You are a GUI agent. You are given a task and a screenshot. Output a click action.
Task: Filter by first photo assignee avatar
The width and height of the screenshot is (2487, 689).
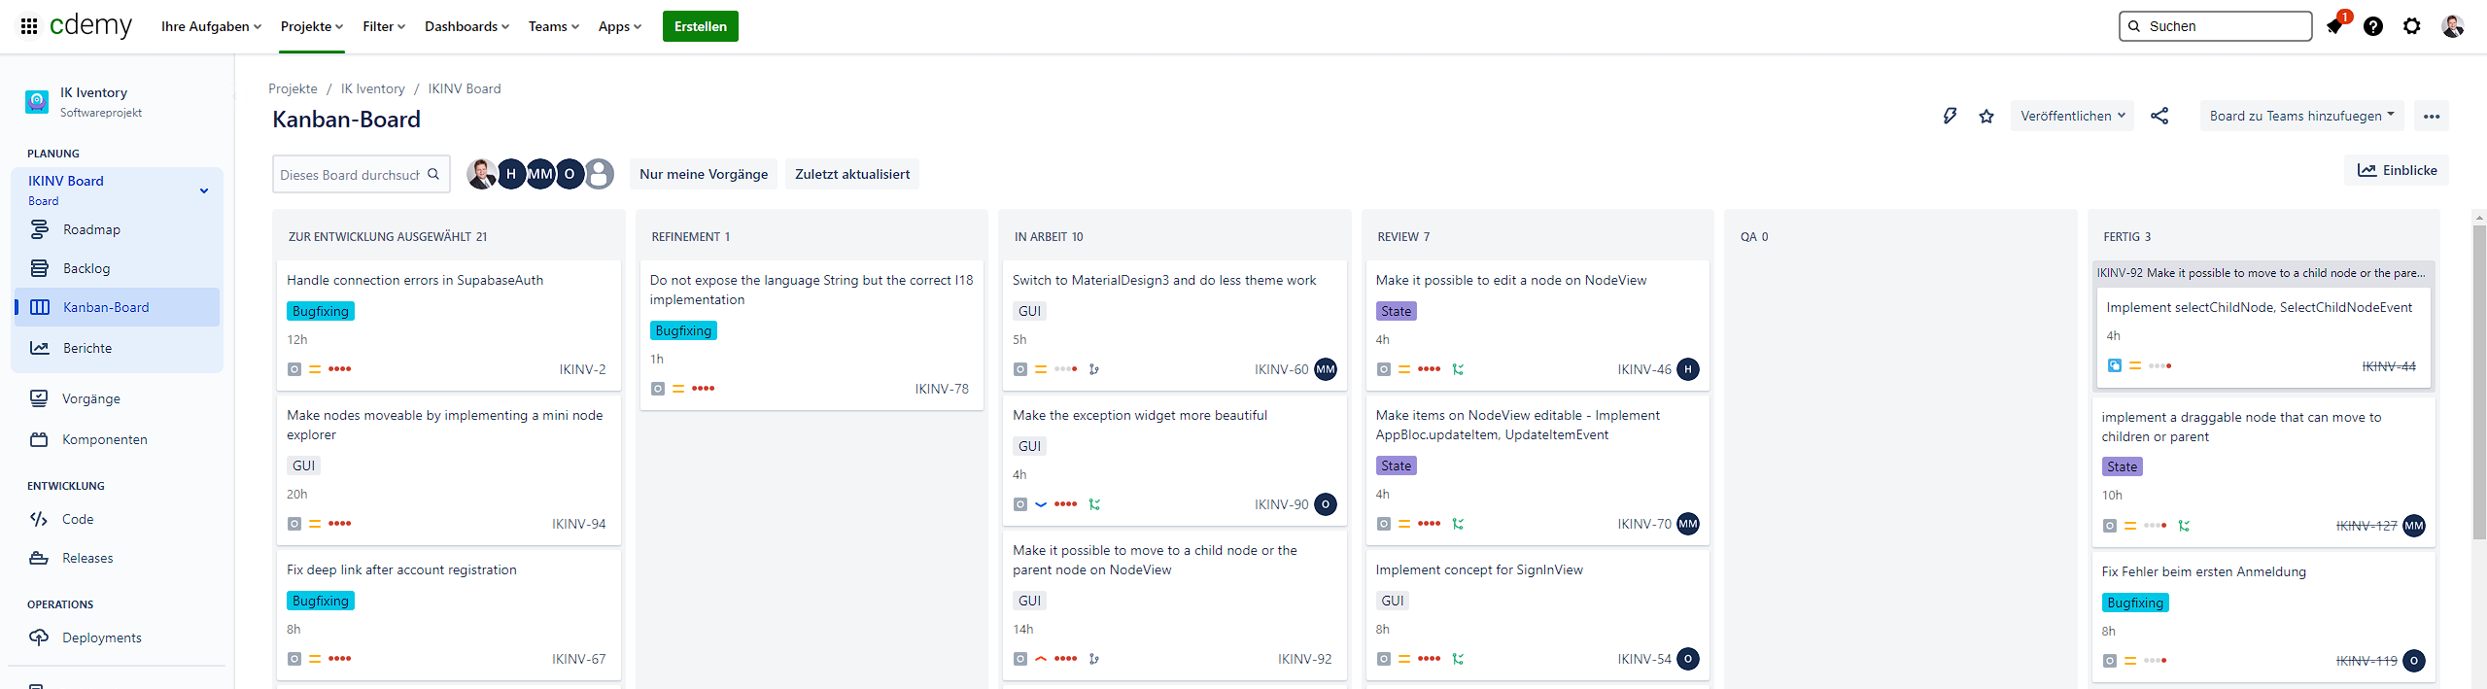(481, 174)
